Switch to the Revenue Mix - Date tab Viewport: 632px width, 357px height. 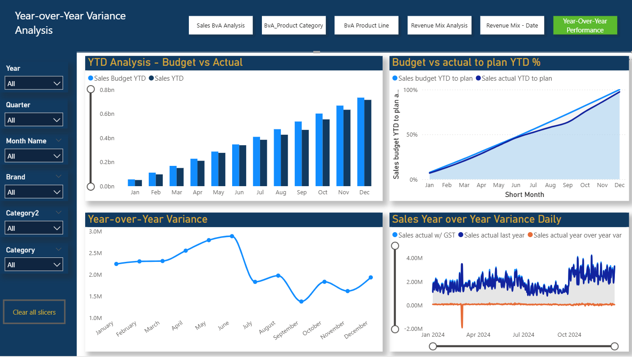coord(512,25)
